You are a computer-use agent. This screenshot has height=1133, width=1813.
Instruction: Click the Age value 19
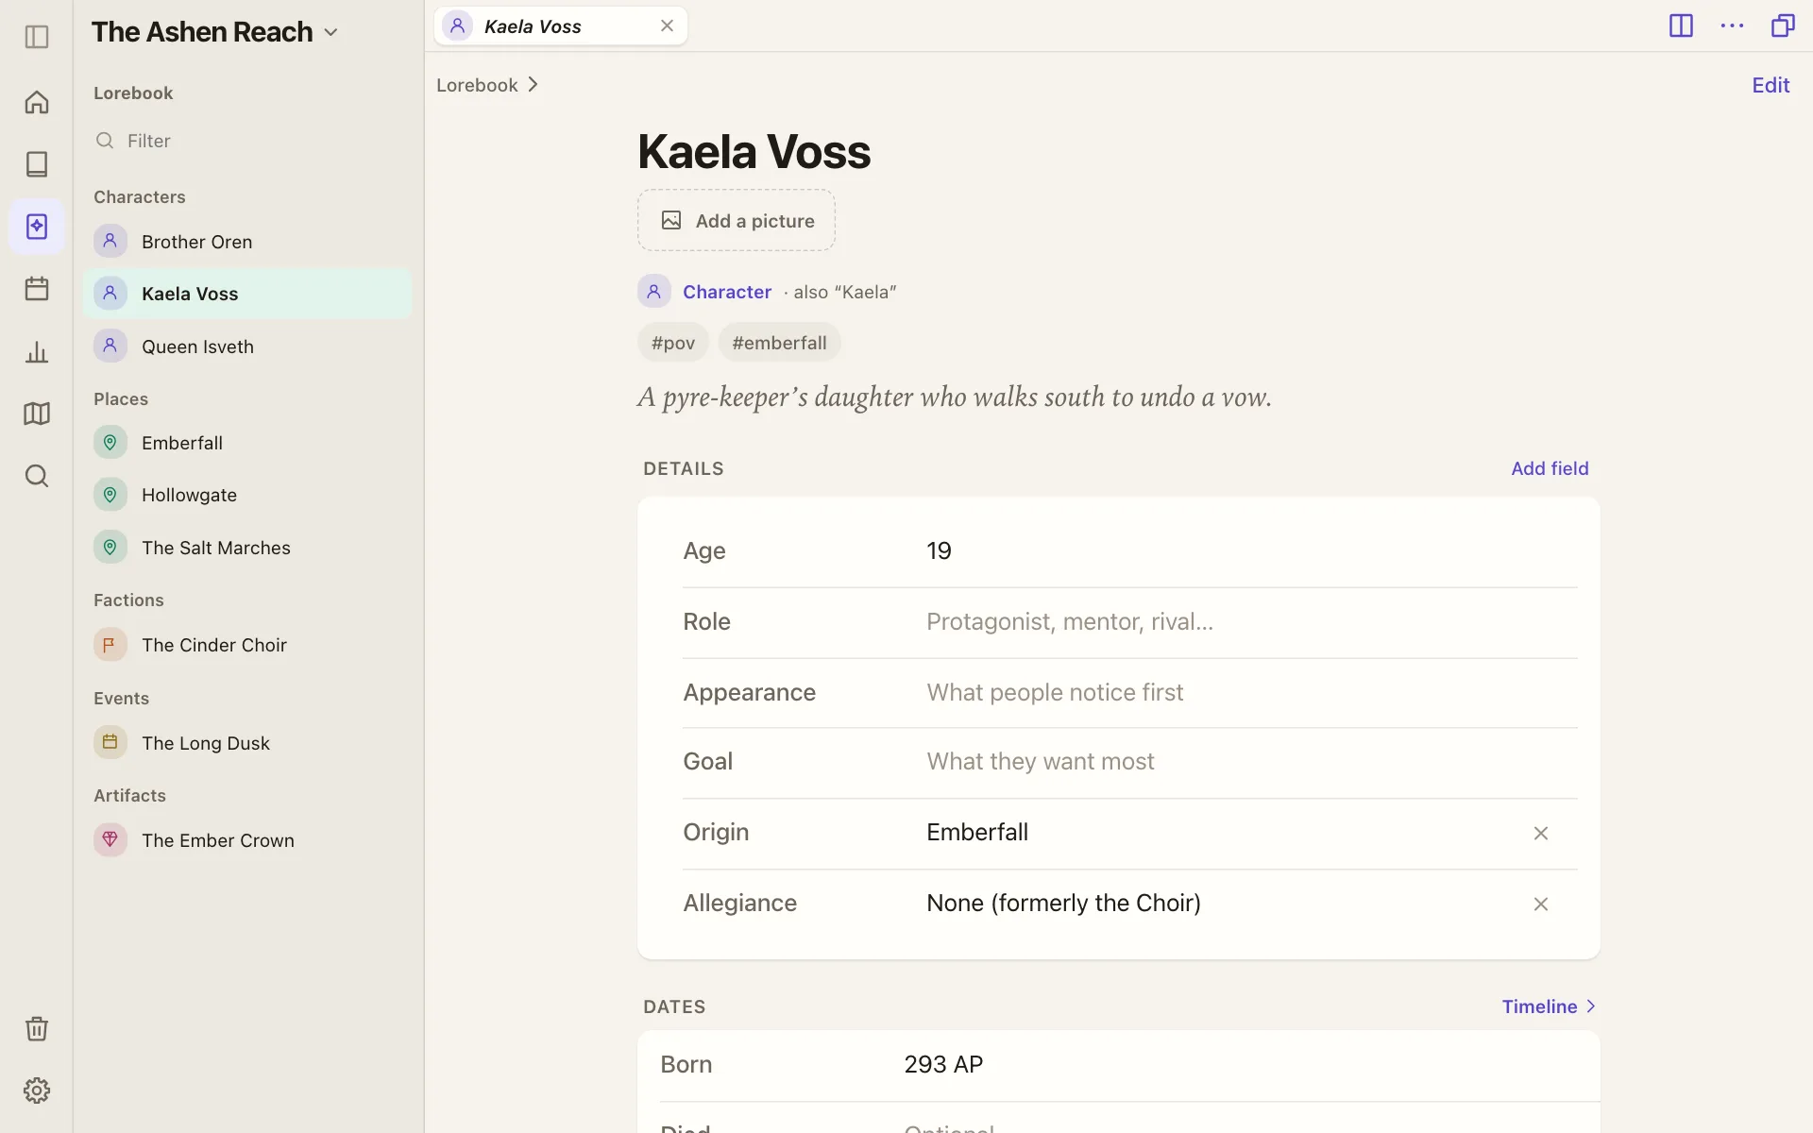pyautogui.click(x=939, y=551)
